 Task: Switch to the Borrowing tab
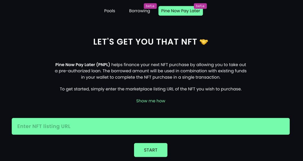(140, 11)
